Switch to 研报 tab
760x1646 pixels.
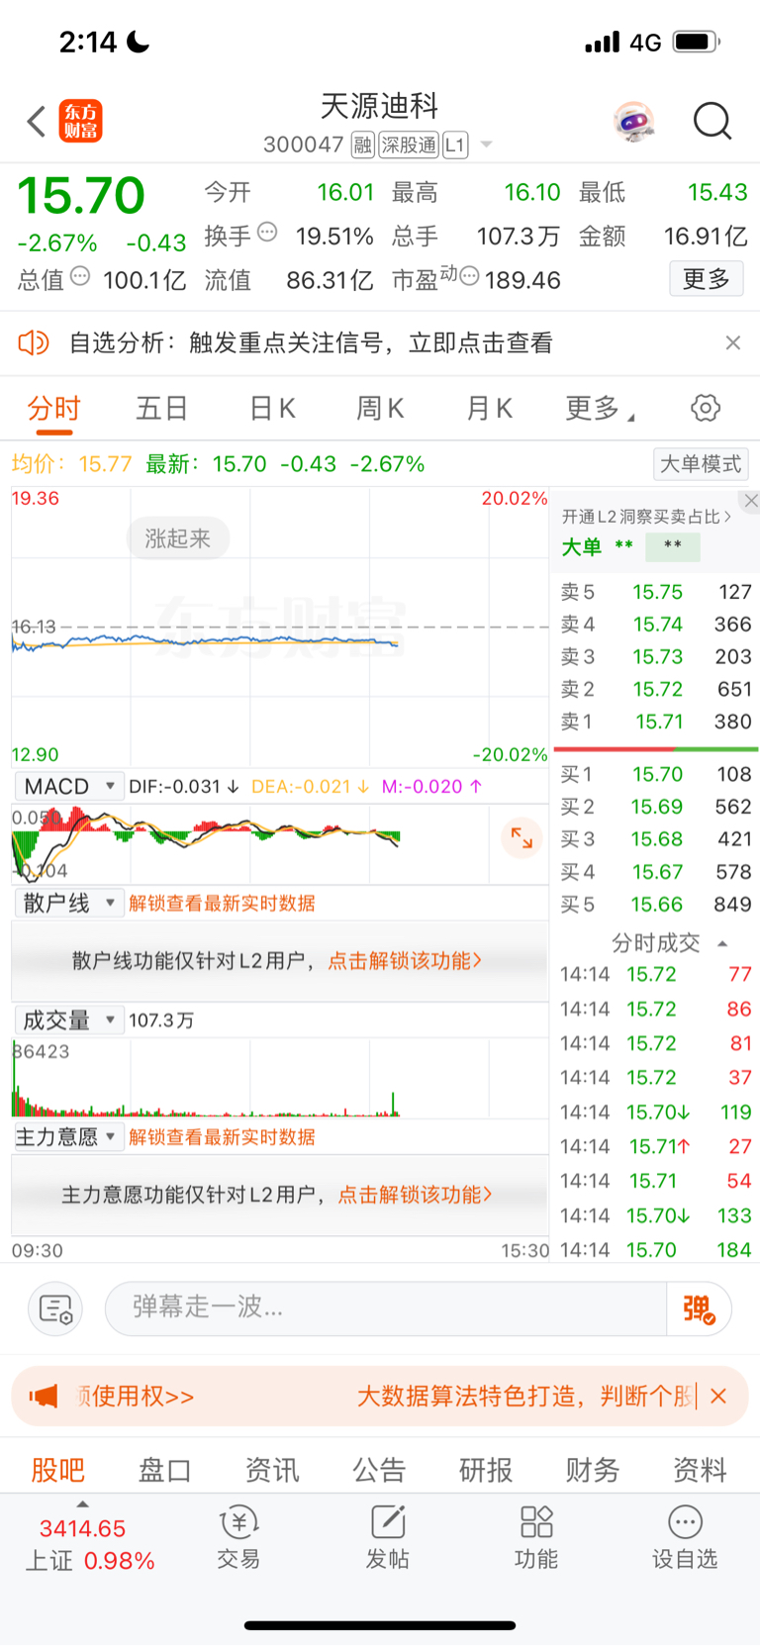[486, 1470]
